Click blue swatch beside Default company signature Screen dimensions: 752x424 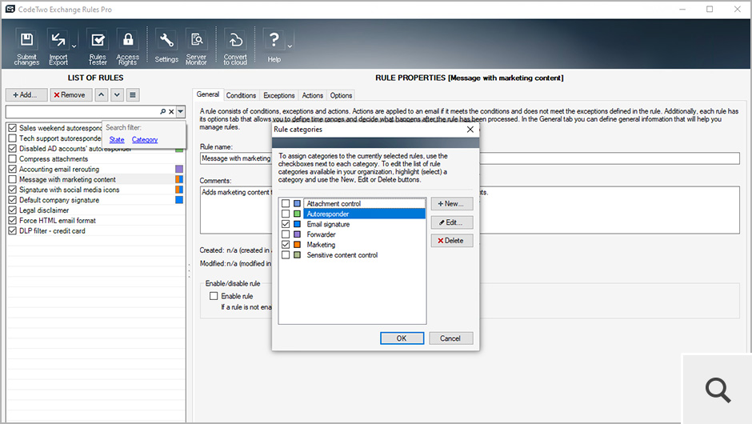pos(179,200)
